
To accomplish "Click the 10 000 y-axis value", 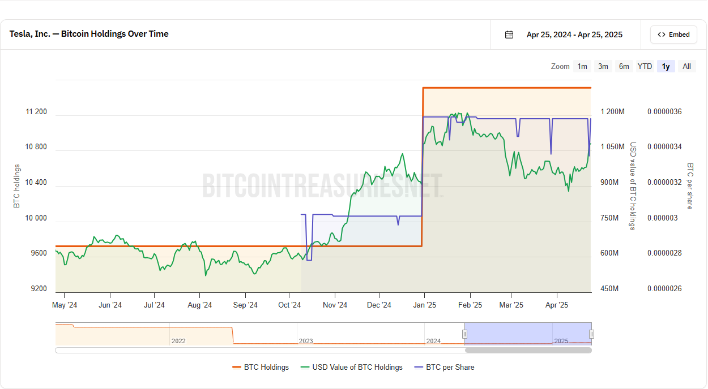I will tap(36, 218).
